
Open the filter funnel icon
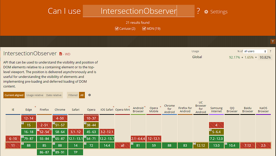pyautogui.click(x=272, y=42)
